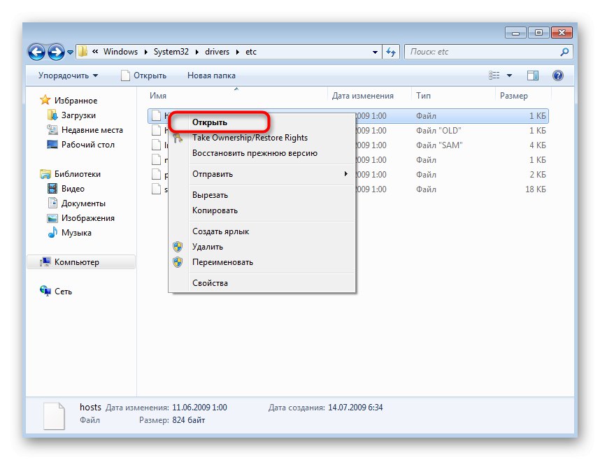This screenshot has height=460, width=600.
Task: Choose Создать ярлык in the context menu
Action: click(262, 231)
